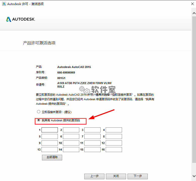196x181 pixels.
Task: Click activation code field 2
Action: click(71, 130)
